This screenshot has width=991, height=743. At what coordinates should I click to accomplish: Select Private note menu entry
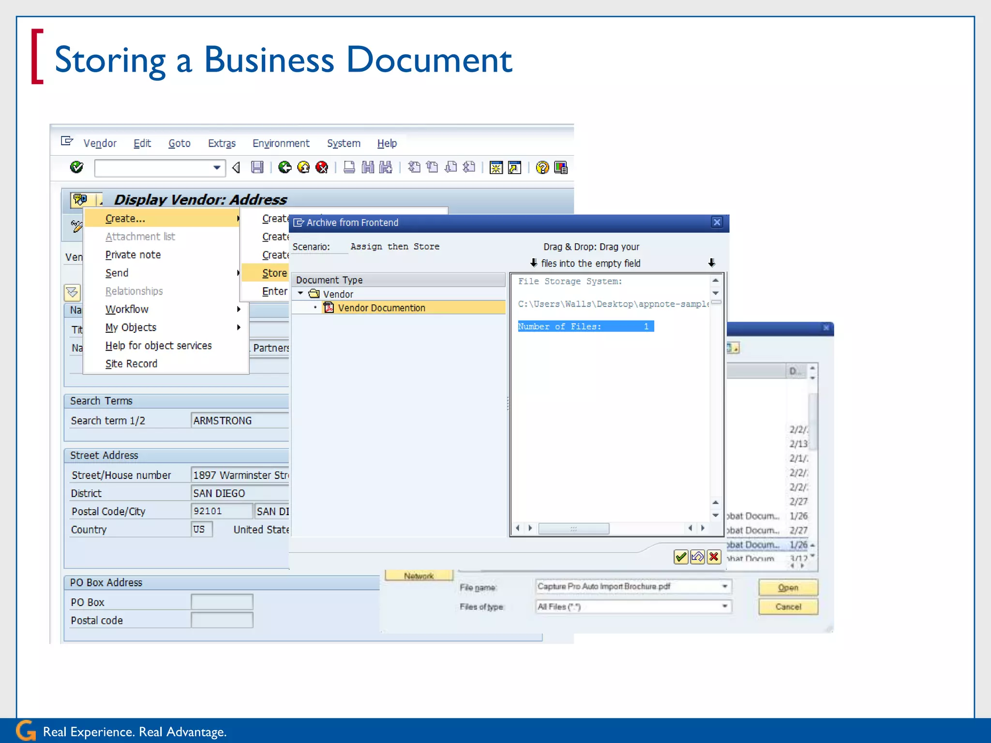pos(133,255)
